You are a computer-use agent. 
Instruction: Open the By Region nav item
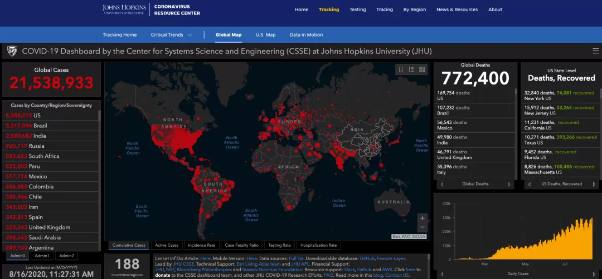[415, 9]
